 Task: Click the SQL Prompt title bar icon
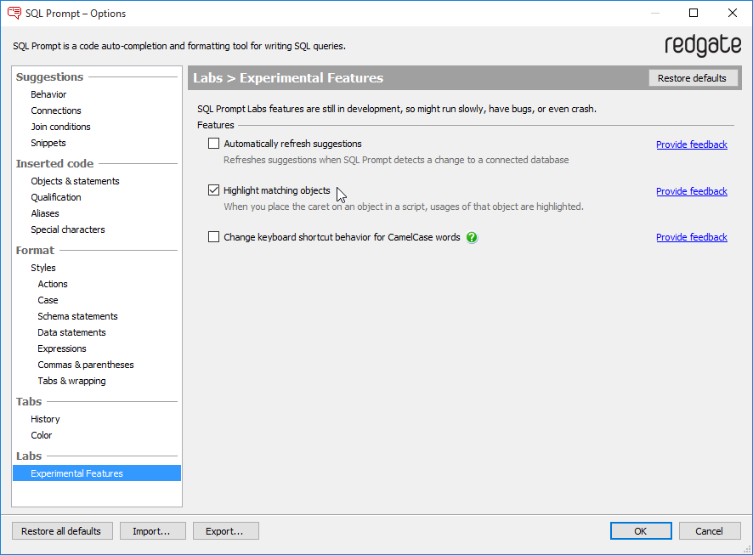coord(14,14)
